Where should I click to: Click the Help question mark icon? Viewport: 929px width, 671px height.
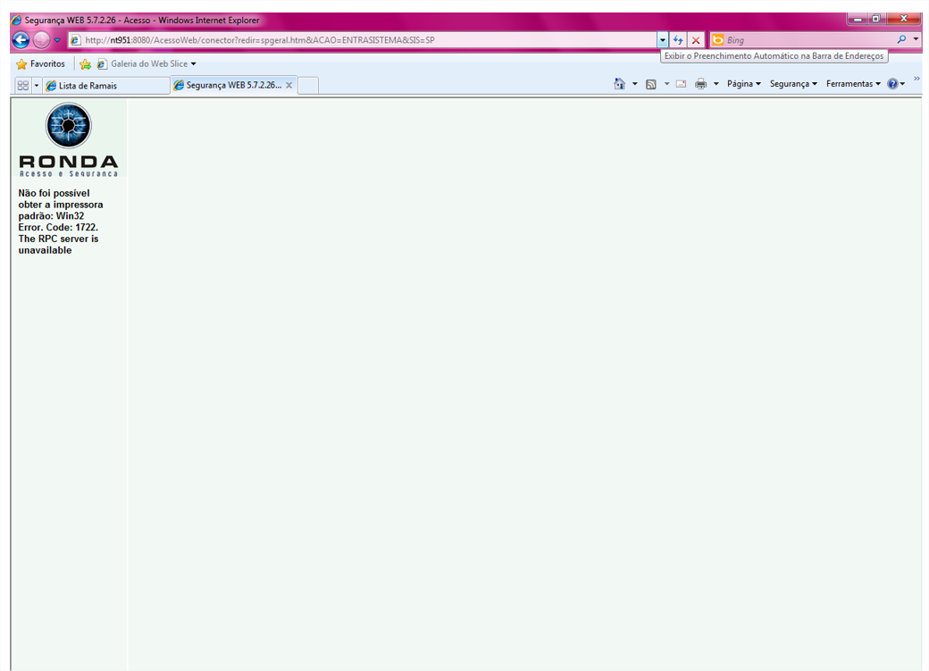[x=892, y=84]
